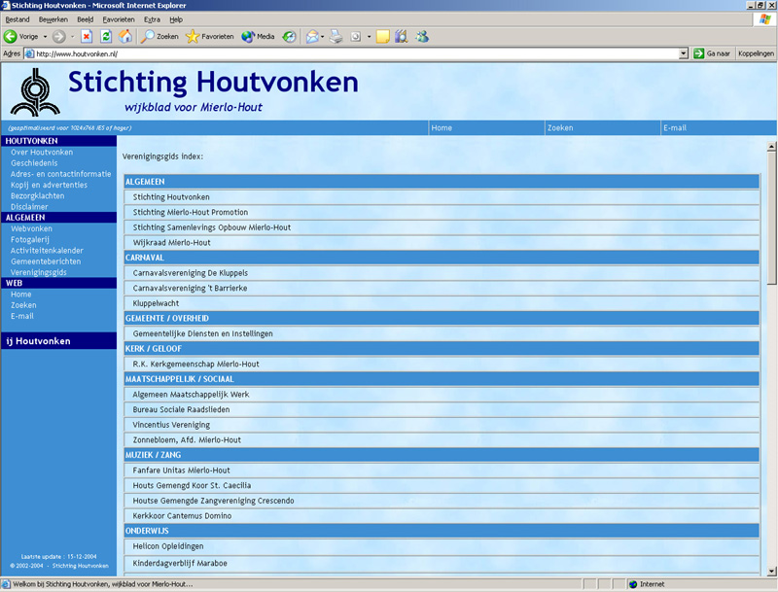Go to browser home page icon
The image size is (778, 592).
point(125,37)
